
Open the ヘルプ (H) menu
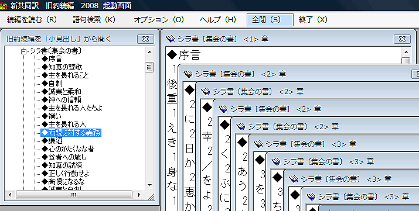point(218,20)
